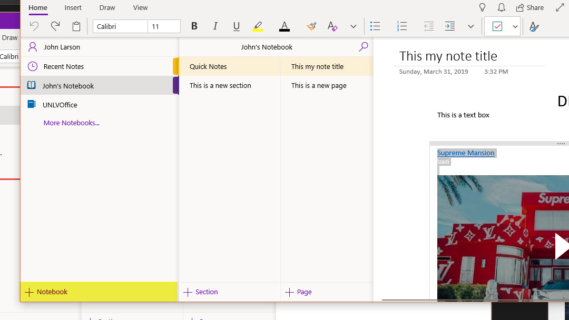Viewport: 569px width, 320px height.
Task: Click the clipboard Paste icon
Action: point(76,26)
